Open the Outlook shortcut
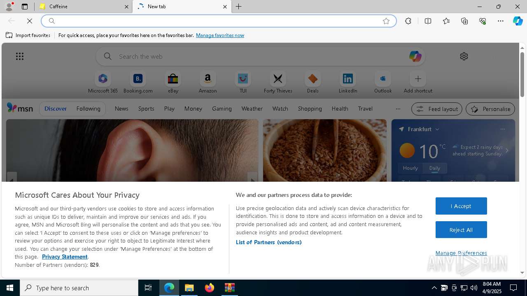This screenshot has width=527, height=296. 383,82
